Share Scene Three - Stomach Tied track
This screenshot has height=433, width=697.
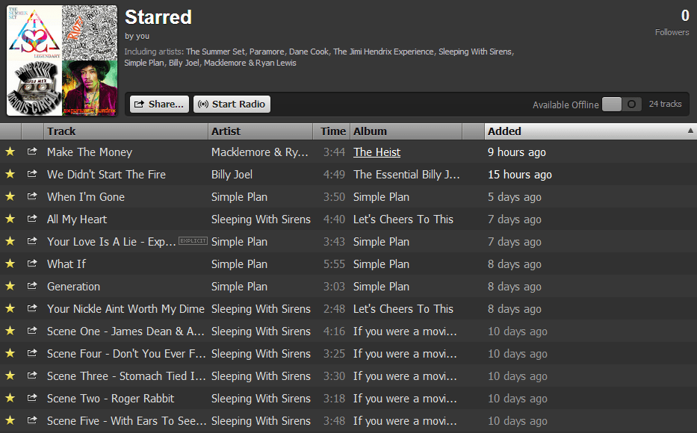pyautogui.click(x=32, y=376)
